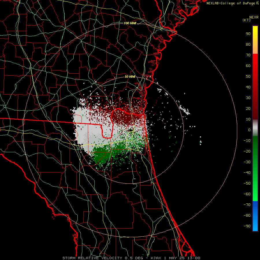Click the -80 value on color scale

coord(247,216)
